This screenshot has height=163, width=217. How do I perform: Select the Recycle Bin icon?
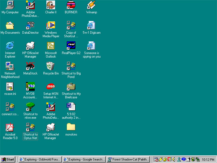[51, 66]
